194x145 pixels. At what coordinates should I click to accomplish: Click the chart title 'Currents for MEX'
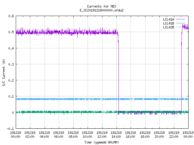click(x=102, y=6)
